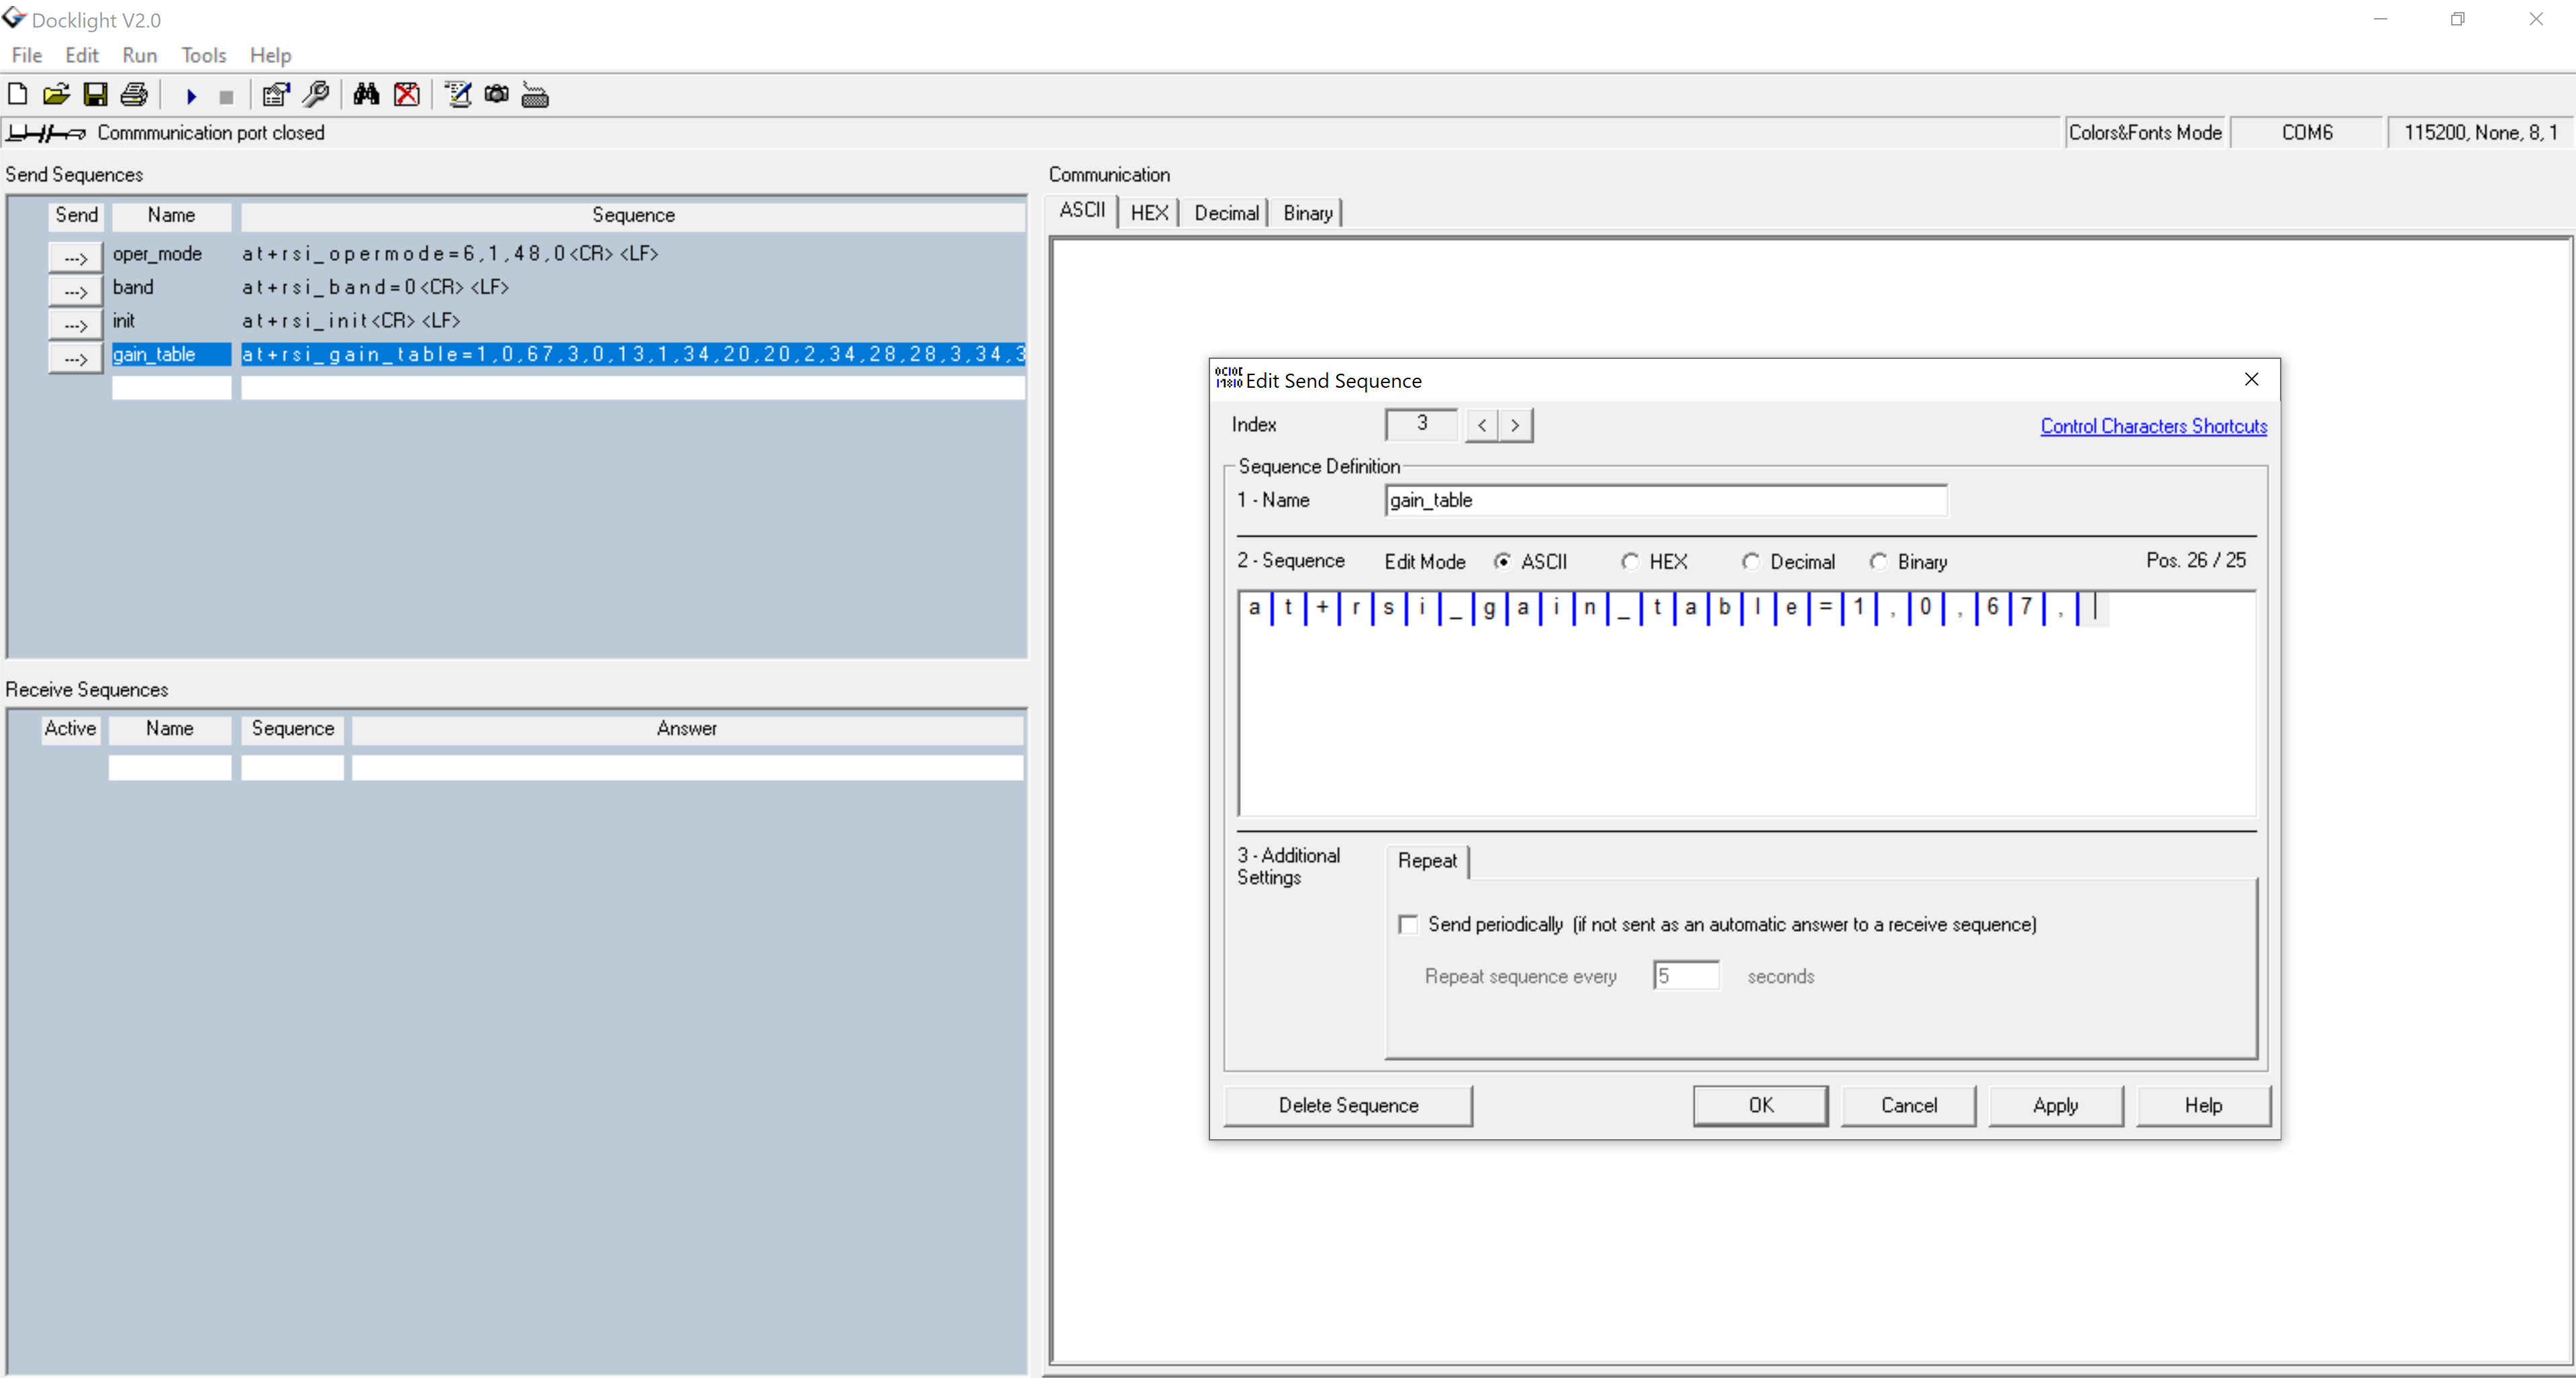Select Decimal edit mode radio button

coord(1750,562)
